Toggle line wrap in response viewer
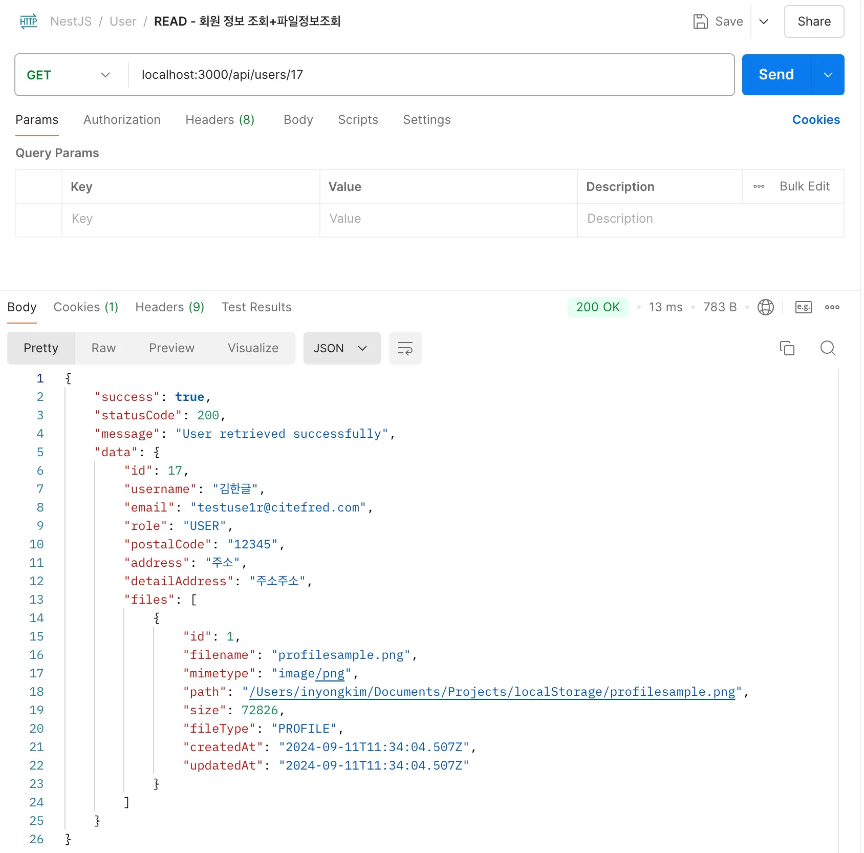The image size is (864, 853). tap(405, 348)
